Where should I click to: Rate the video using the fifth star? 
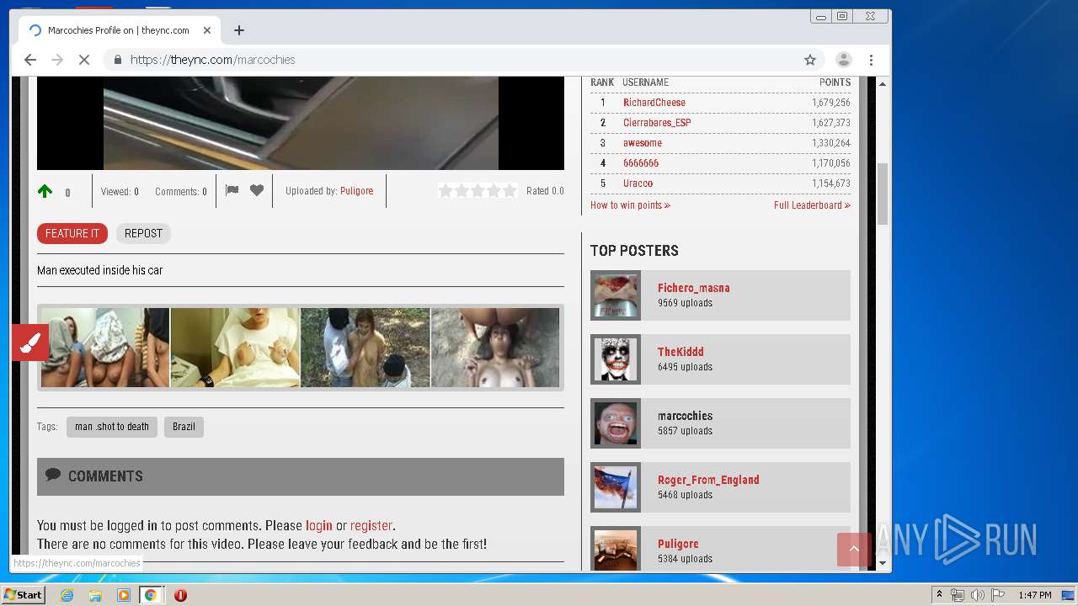pyautogui.click(x=510, y=191)
